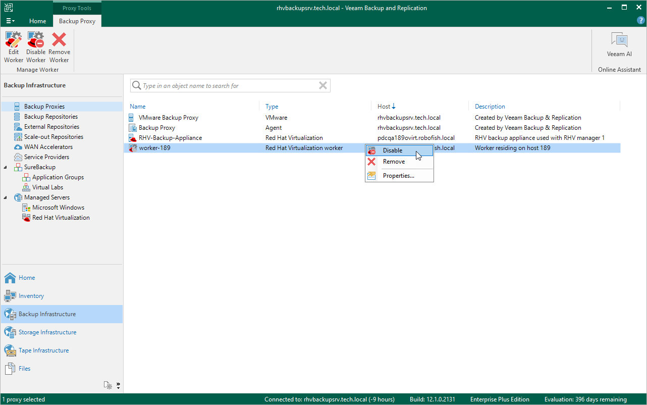Click the Files page icon

(10, 369)
